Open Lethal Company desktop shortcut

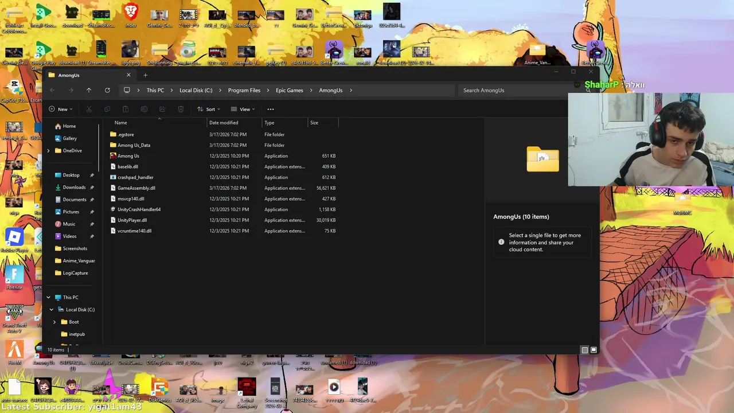247,393
